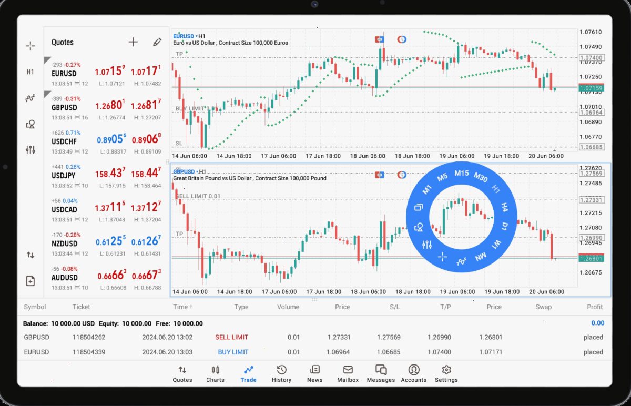631x406 pixels.
Task: Open chart settings sliders in the left sidebar
Action: coord(30,150)
